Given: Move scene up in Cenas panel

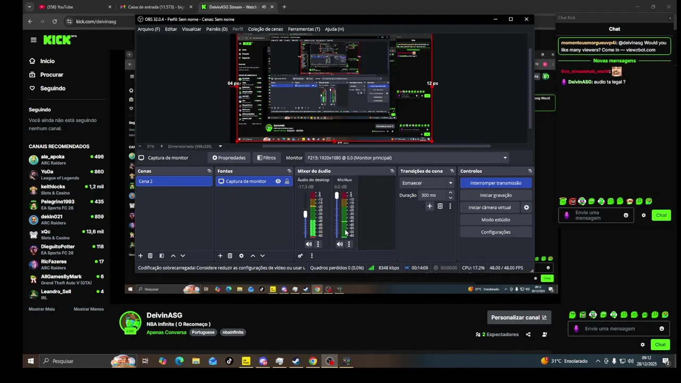Looking at the screenshot, I should [x=173, y=256].
